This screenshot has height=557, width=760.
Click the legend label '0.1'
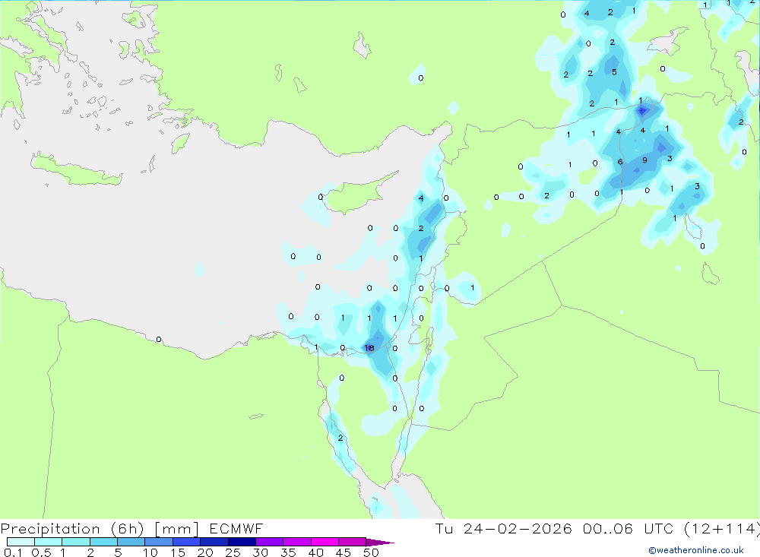click(x=13, y=552)
